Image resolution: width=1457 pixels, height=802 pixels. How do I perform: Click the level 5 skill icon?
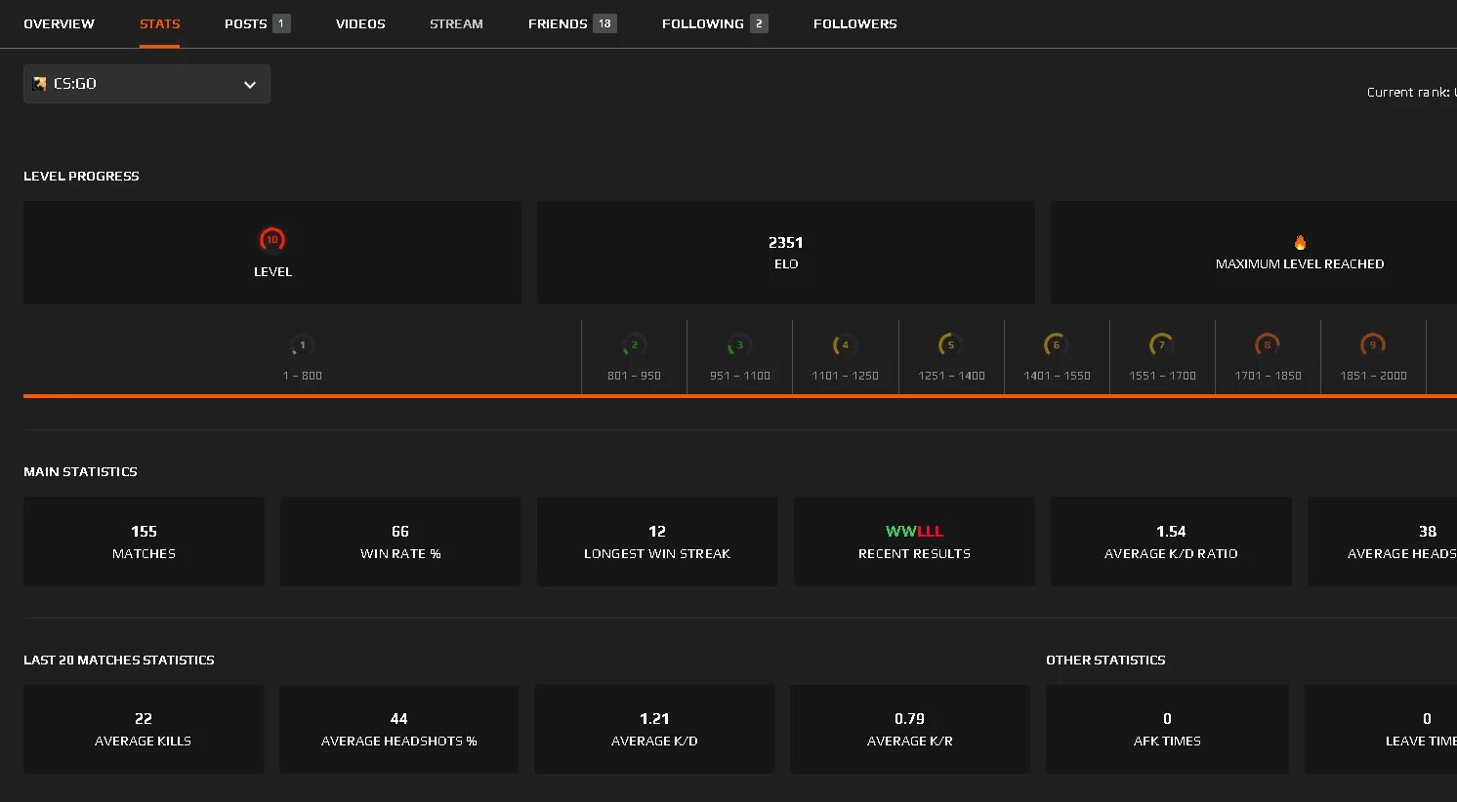(x=950, y=345)
